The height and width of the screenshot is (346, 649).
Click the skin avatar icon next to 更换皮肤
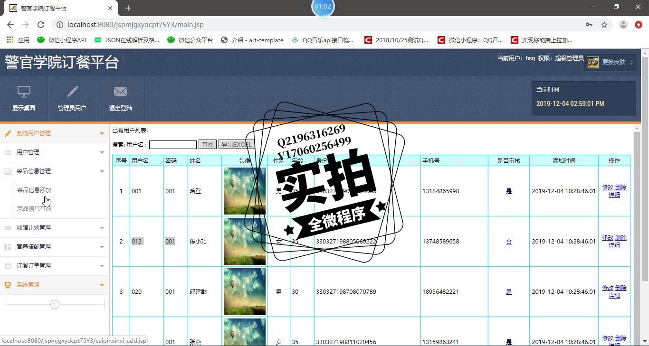(592, 62)
